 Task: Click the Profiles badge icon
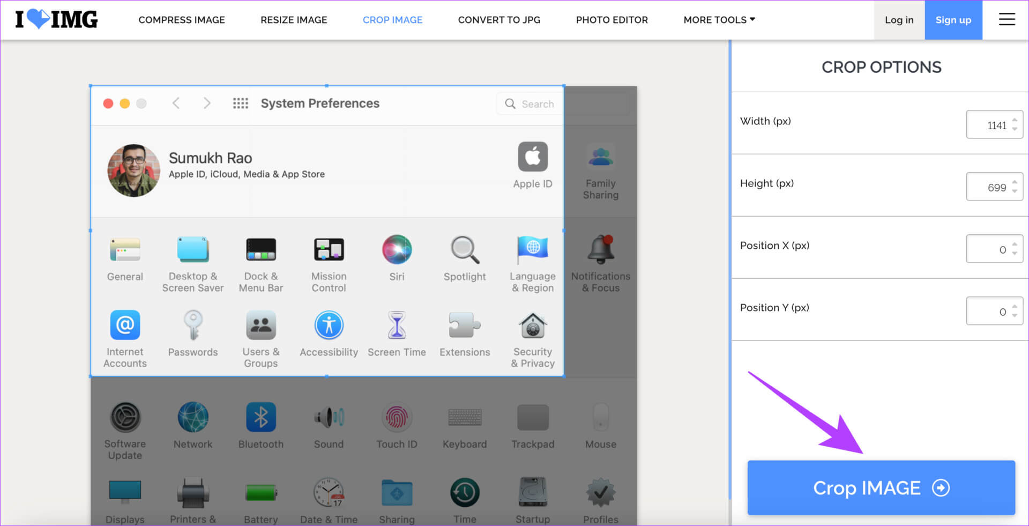point(601,492)
